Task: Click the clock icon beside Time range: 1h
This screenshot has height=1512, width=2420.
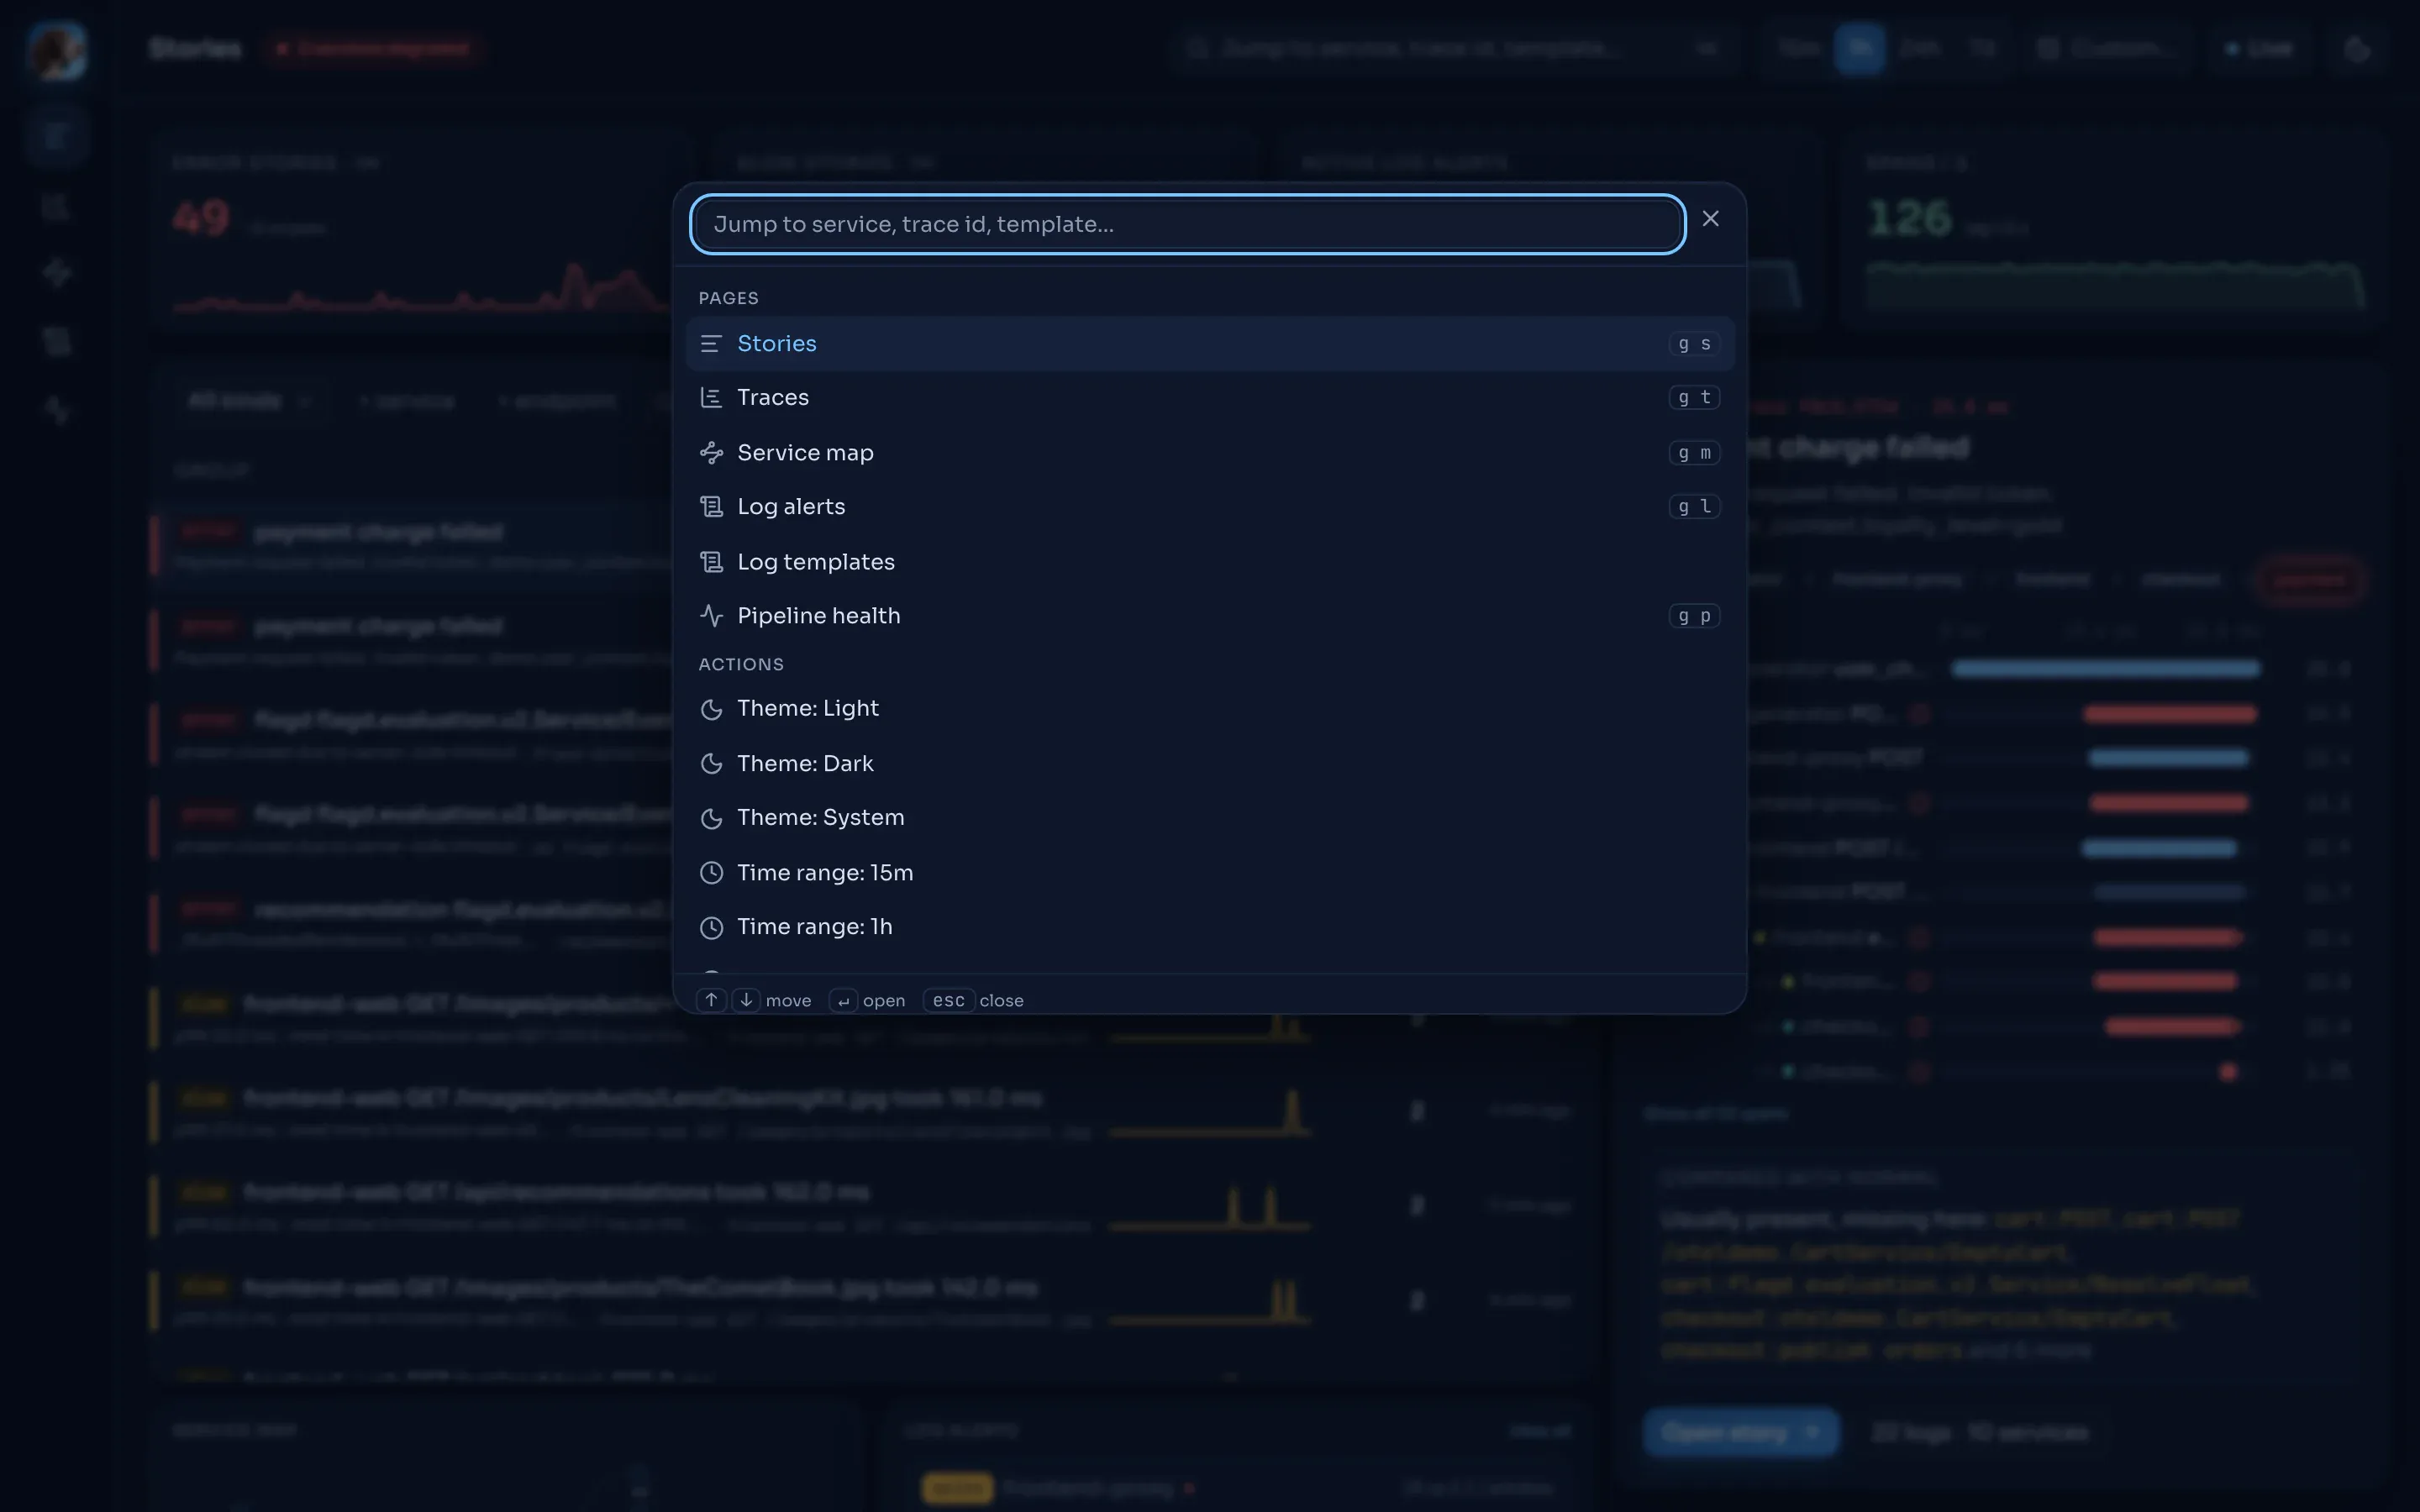Action: (711, 927)
